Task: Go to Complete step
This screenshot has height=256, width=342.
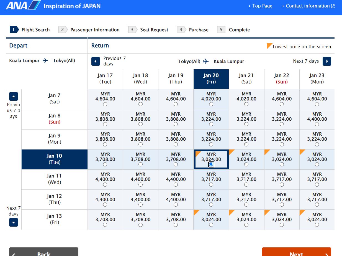Action: point(233,30)
